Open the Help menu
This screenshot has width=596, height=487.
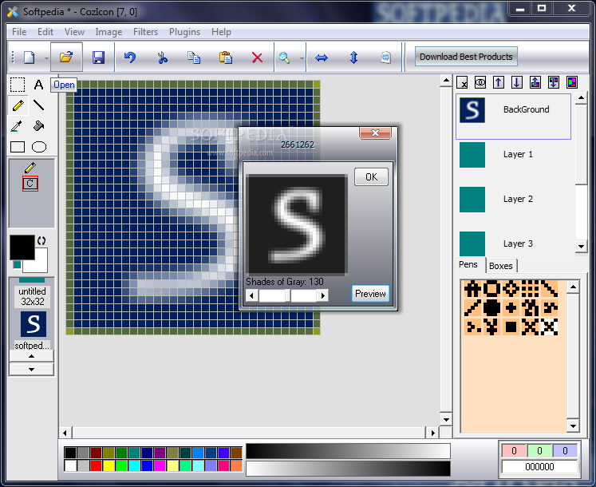tap(221, 32)
